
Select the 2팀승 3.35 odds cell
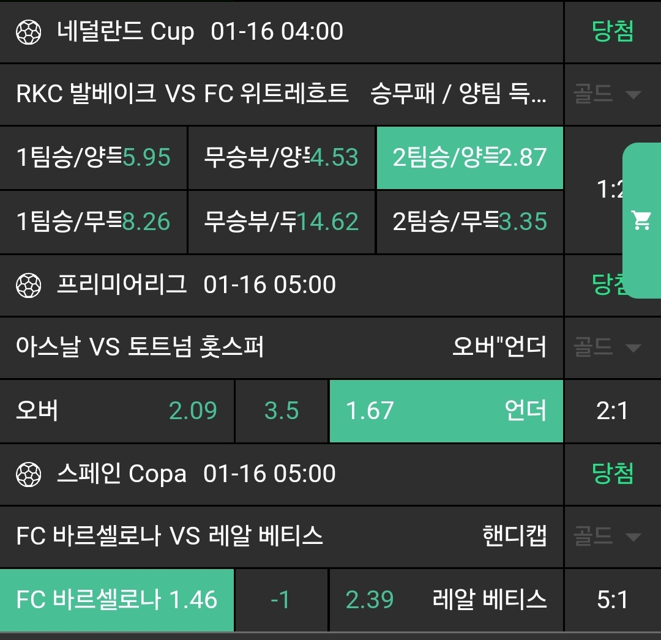coord(469,221)
